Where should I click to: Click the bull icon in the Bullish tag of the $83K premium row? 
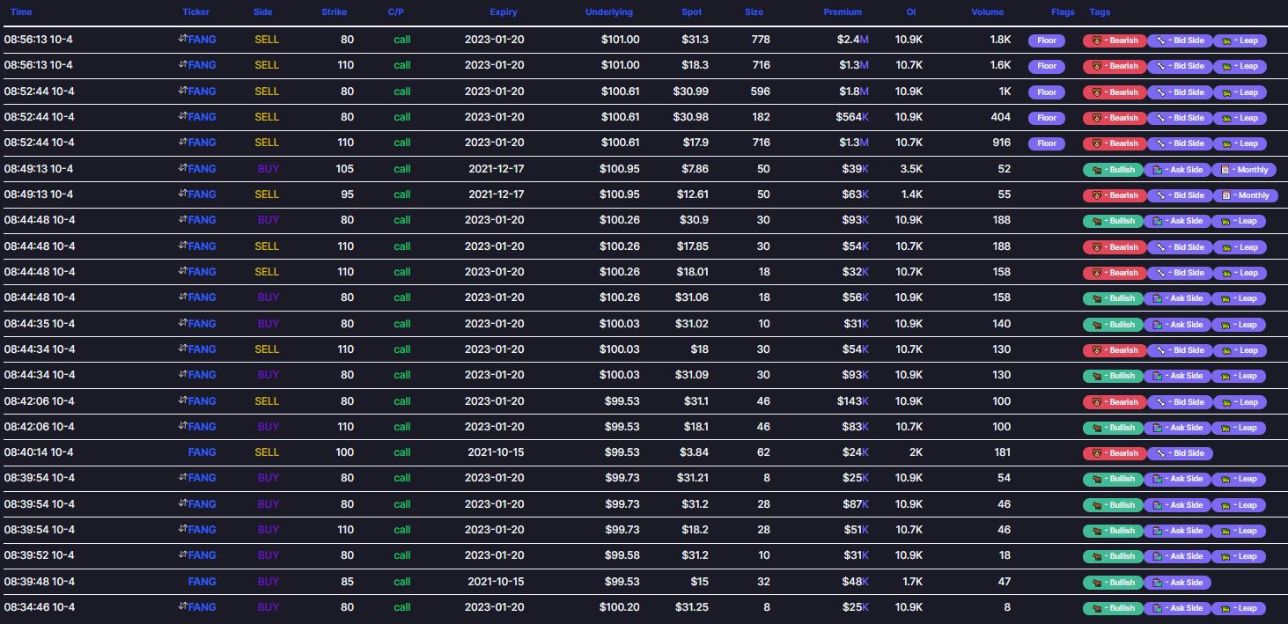(1096, 428)
